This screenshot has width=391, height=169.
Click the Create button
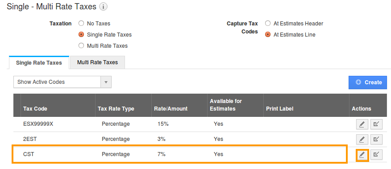368,82
